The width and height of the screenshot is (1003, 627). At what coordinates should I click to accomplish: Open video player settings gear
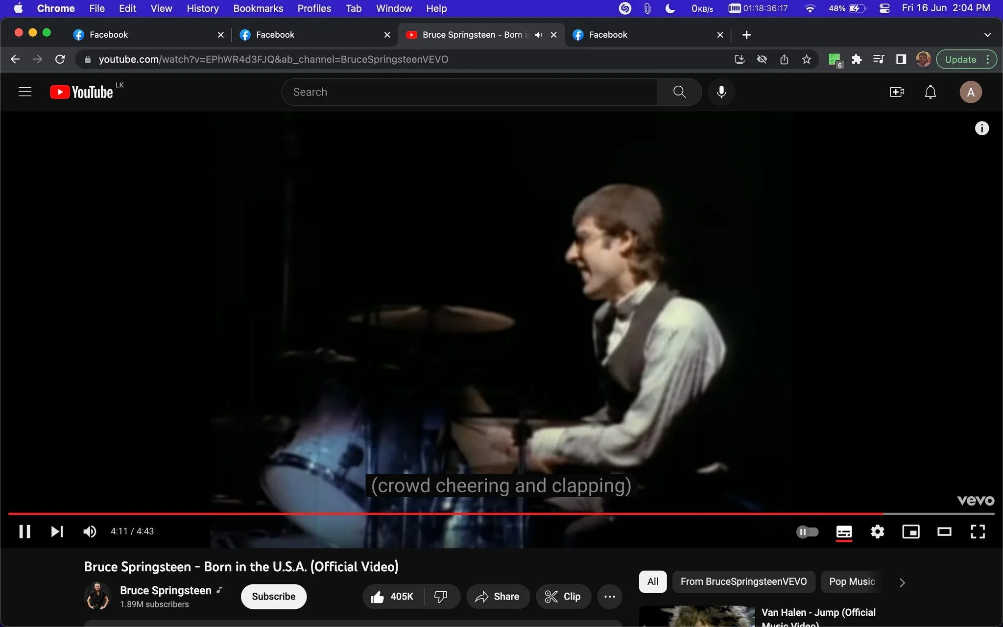877,531
